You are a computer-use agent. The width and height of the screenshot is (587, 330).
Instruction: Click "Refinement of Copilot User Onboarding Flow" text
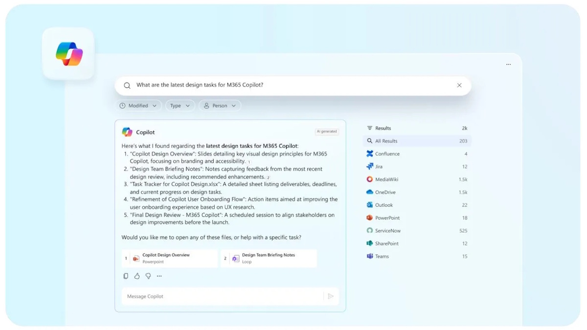[x=189, y=199]
